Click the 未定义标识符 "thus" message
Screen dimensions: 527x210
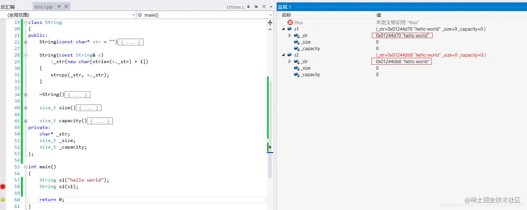397,23
